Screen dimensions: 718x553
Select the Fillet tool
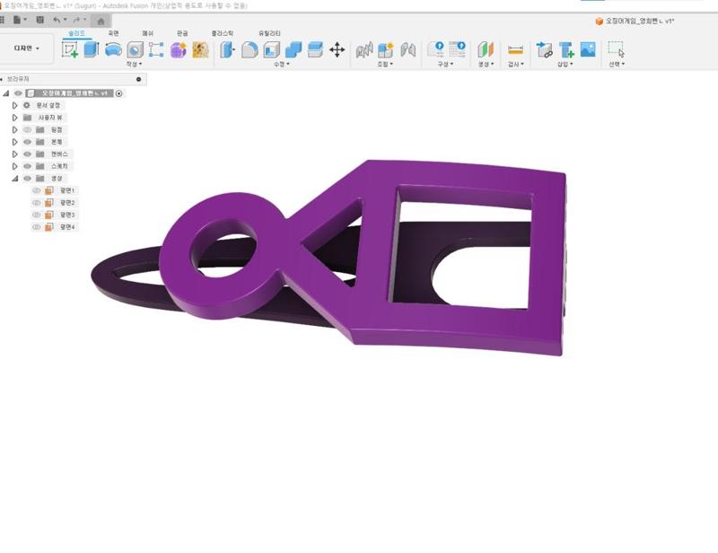pyautogui.click(x=250, y=49)
